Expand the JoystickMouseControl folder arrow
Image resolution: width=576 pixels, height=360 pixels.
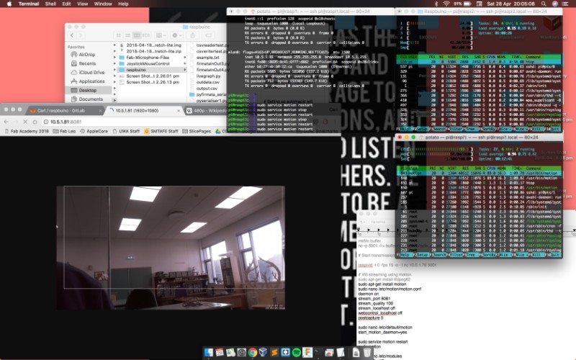(184, 63)
